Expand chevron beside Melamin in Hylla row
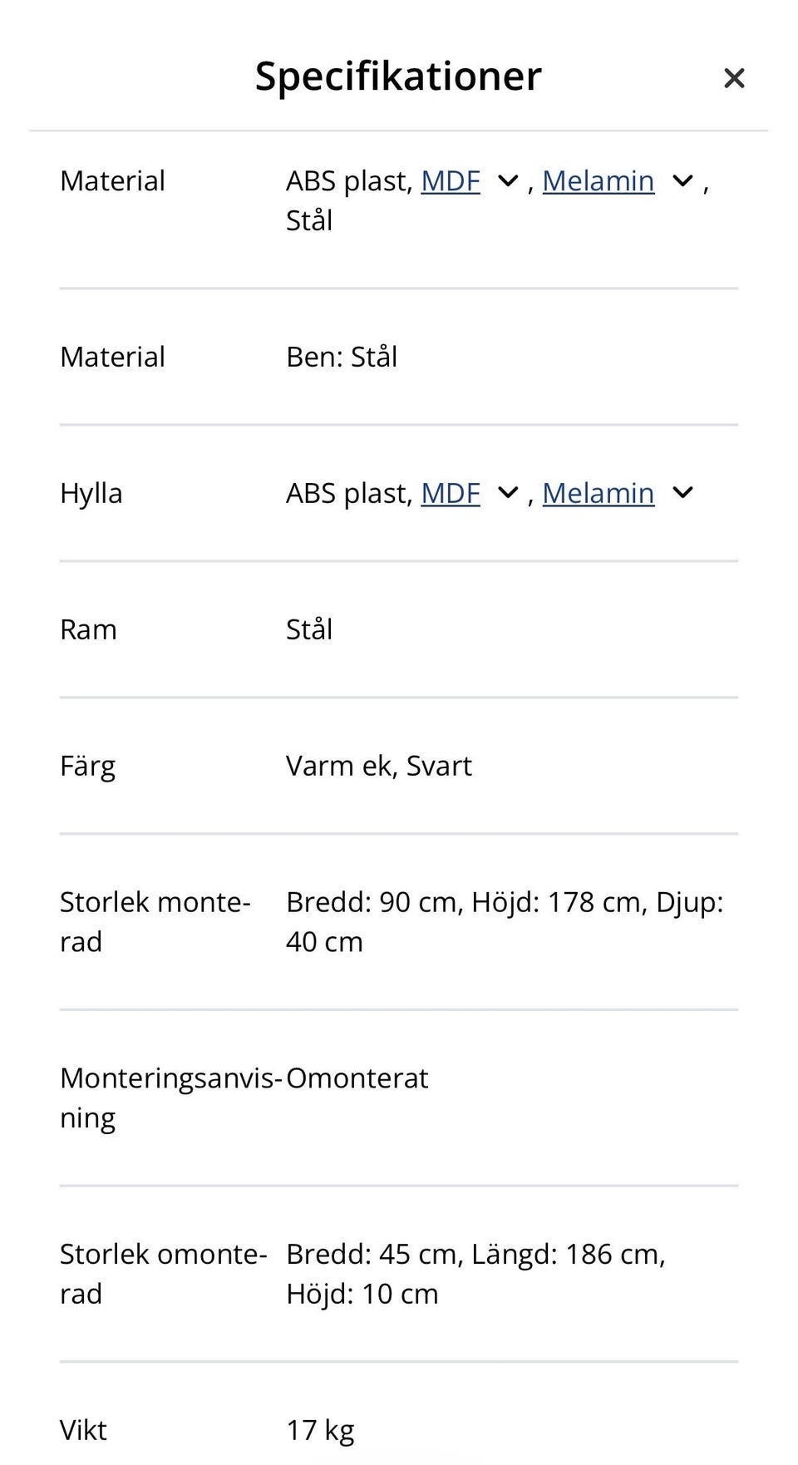This screenshot has width=798, height=1465. click(682, 494)
